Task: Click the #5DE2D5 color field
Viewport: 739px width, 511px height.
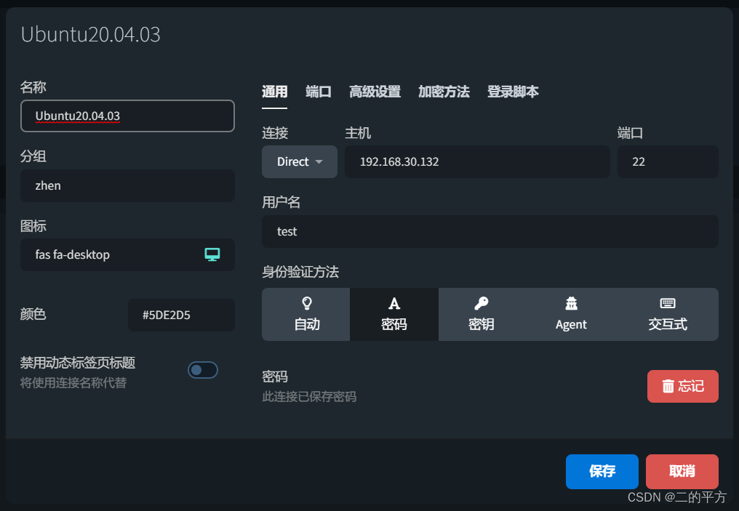Action: (x=180, y=315)
